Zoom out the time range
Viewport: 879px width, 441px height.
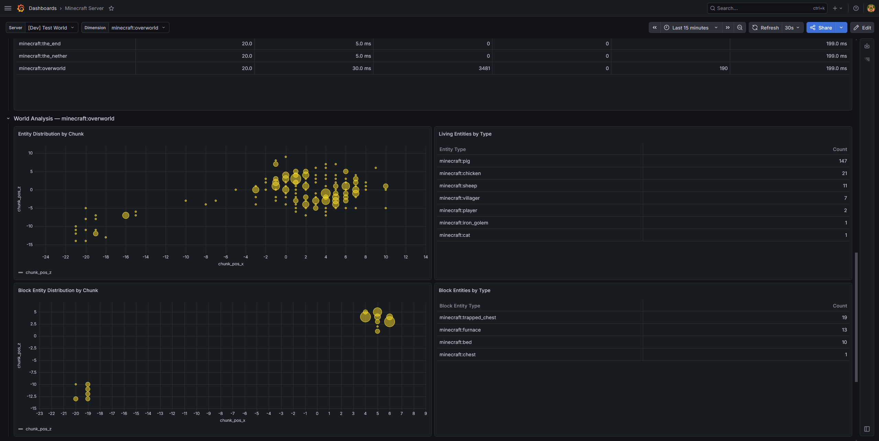(x=740, y=28)
